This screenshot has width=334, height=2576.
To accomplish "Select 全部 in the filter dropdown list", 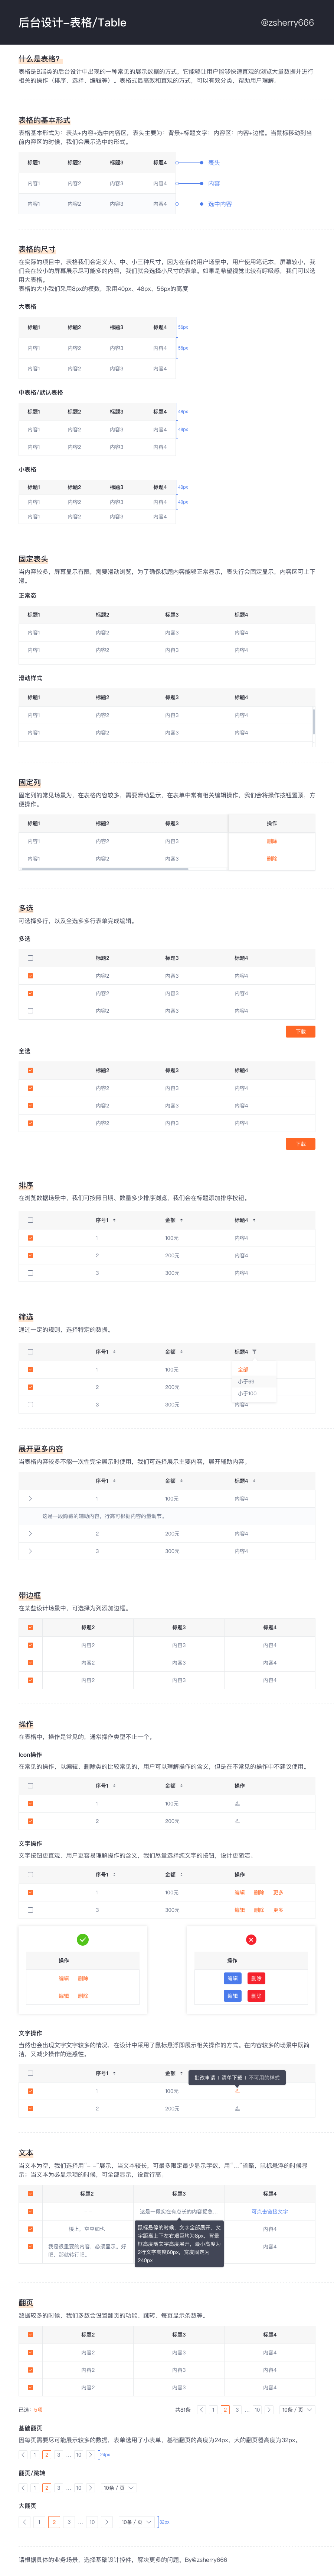I will point(243,1370).
